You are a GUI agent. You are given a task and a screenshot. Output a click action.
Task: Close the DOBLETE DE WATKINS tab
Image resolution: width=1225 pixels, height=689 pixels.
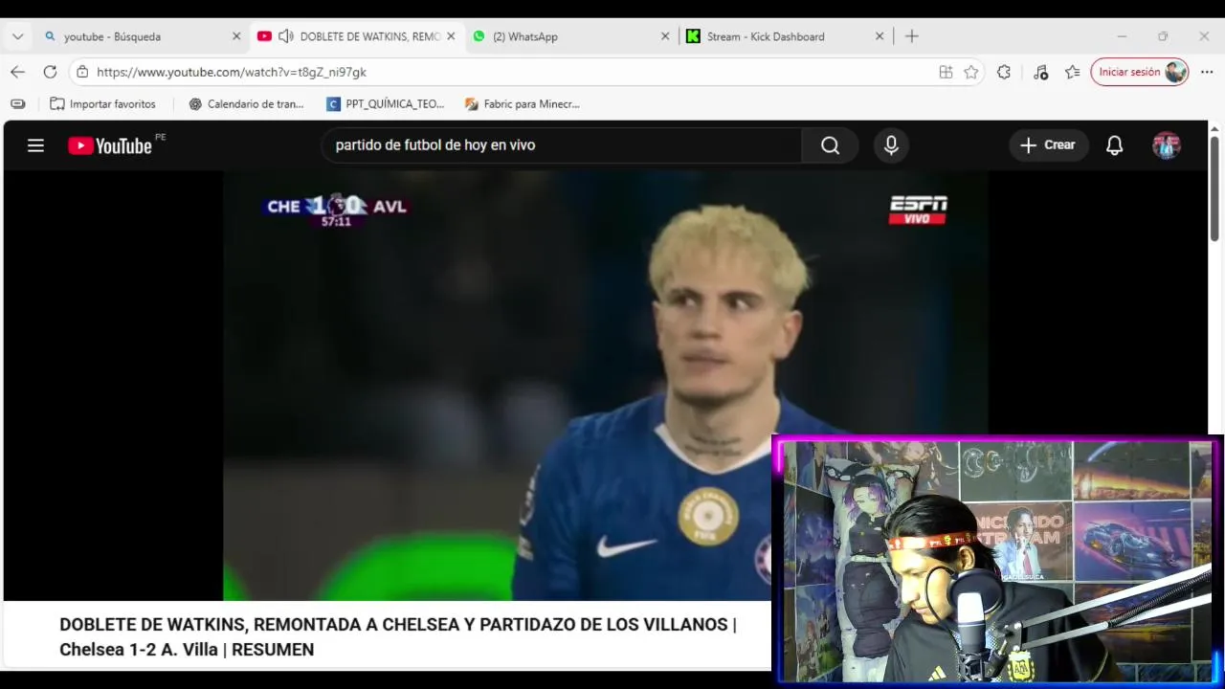[451, 36]
